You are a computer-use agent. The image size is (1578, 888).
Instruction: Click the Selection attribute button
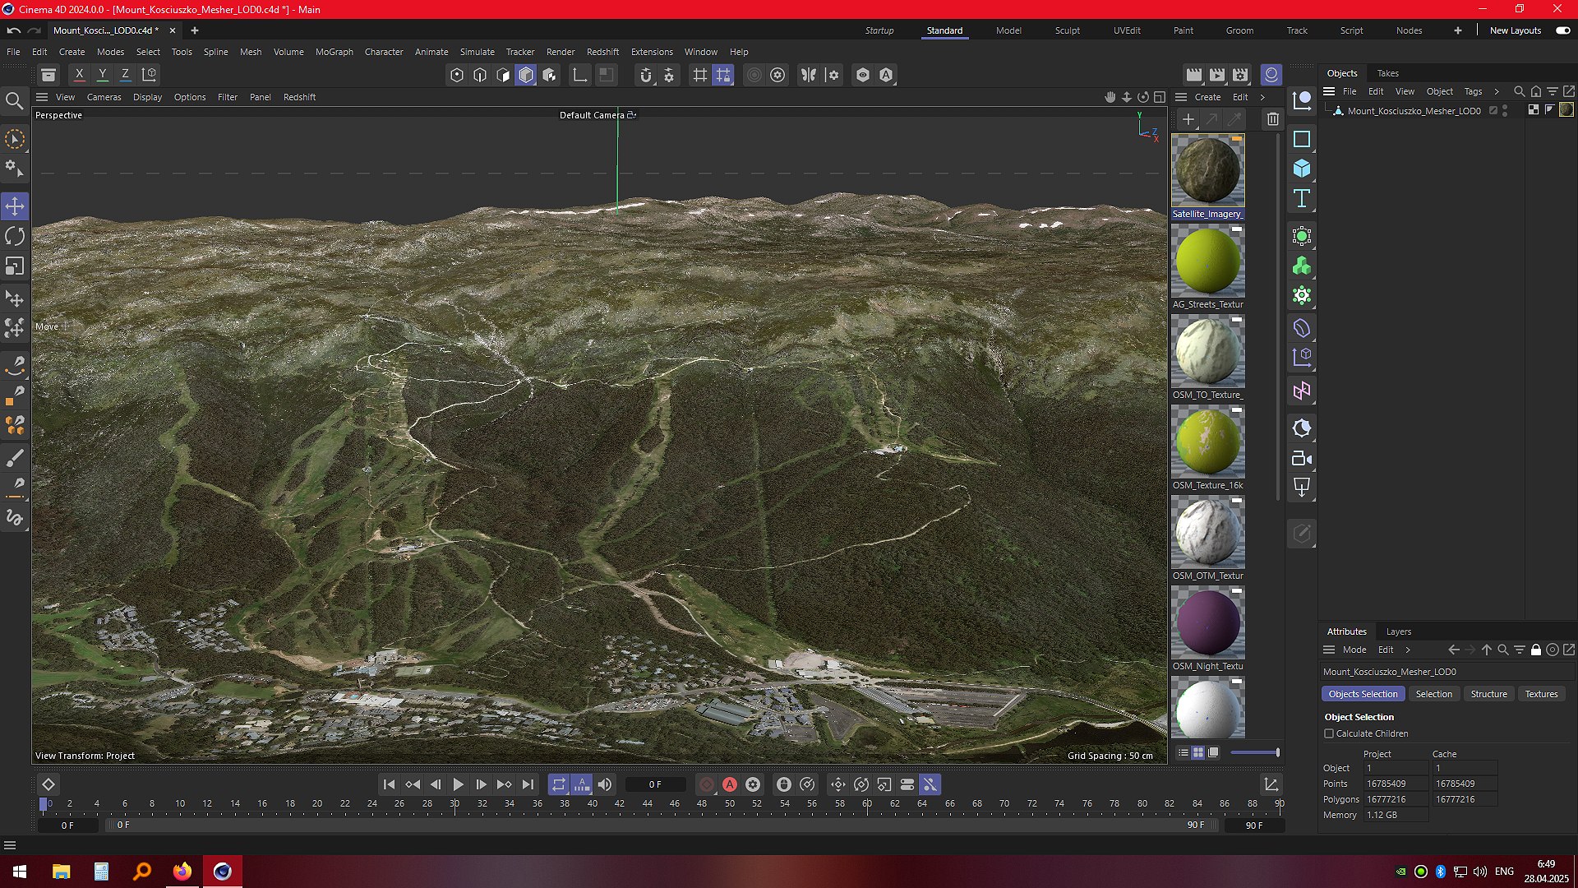[x=1433, y=694]
